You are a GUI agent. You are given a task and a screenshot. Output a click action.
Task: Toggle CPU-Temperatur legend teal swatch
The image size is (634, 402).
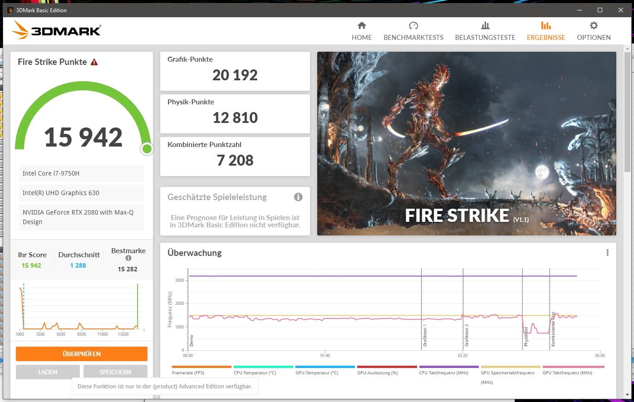pyautogui.click(x=263, y=367)
